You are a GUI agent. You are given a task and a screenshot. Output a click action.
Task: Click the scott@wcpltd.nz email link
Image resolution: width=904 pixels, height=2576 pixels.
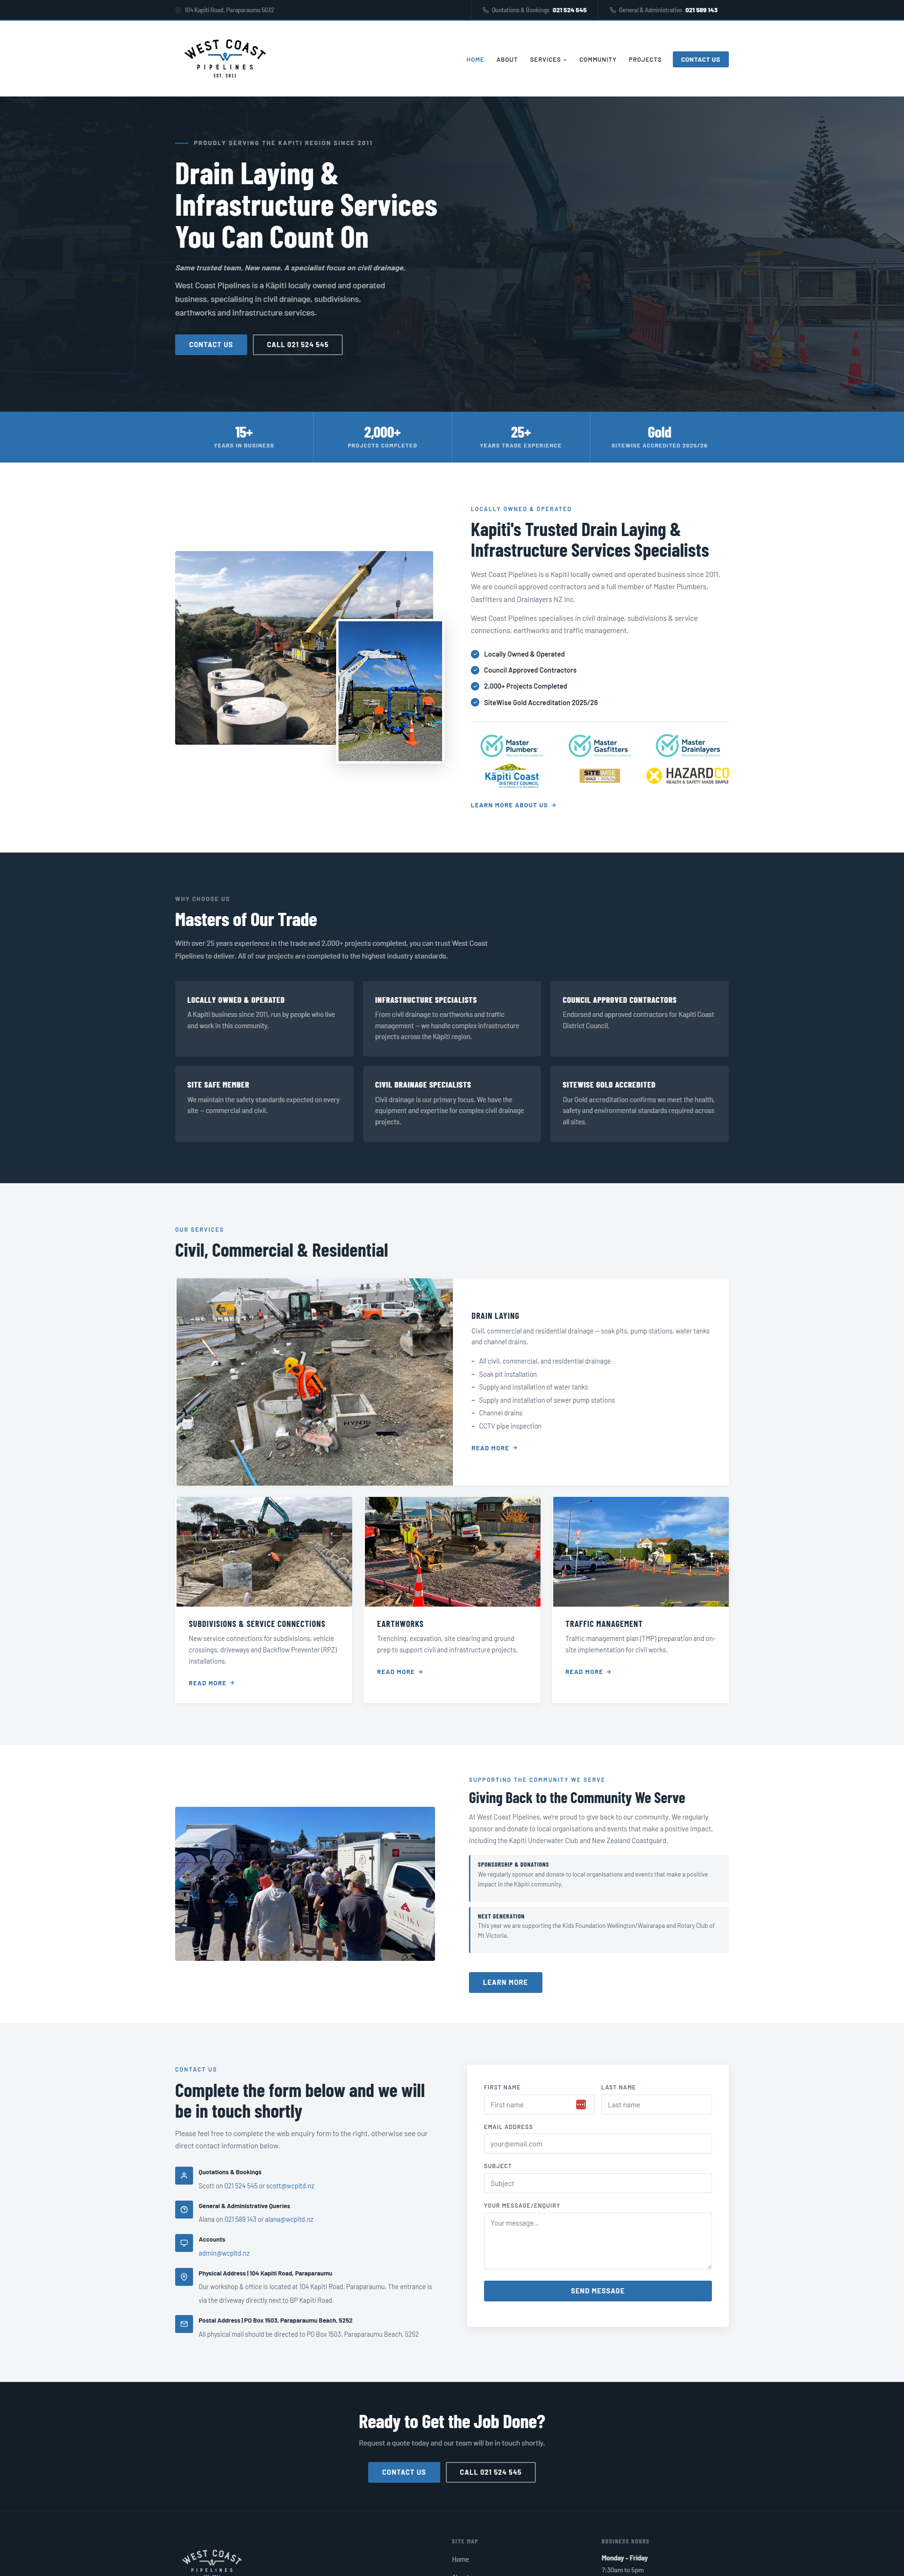[290, 2186]
